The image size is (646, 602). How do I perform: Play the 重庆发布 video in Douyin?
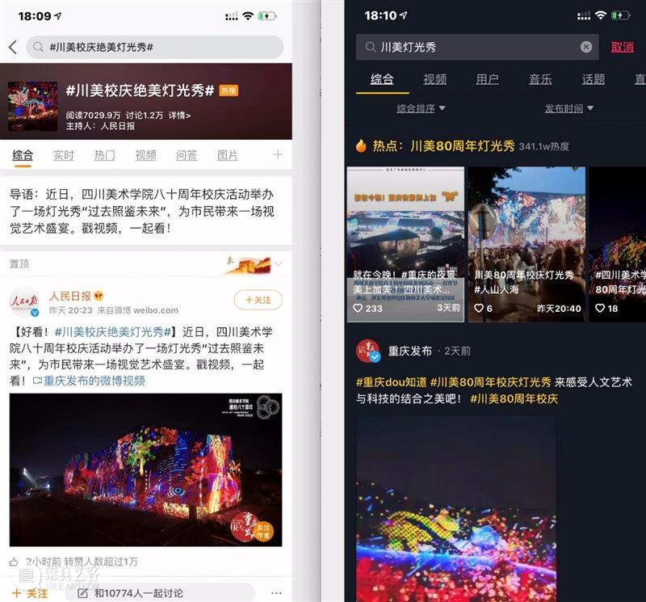point(456,509)
